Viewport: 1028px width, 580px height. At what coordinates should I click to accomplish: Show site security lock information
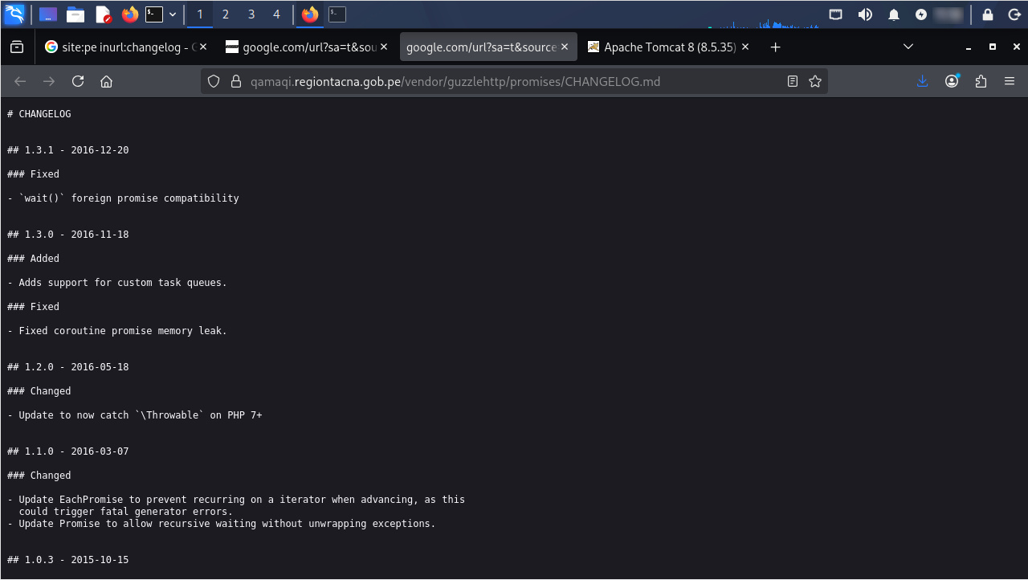[x=235, y=81]
